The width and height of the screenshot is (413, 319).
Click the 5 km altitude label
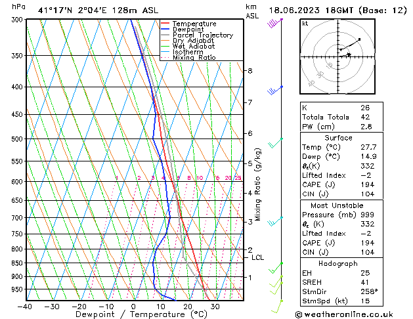tap(250, 163)
